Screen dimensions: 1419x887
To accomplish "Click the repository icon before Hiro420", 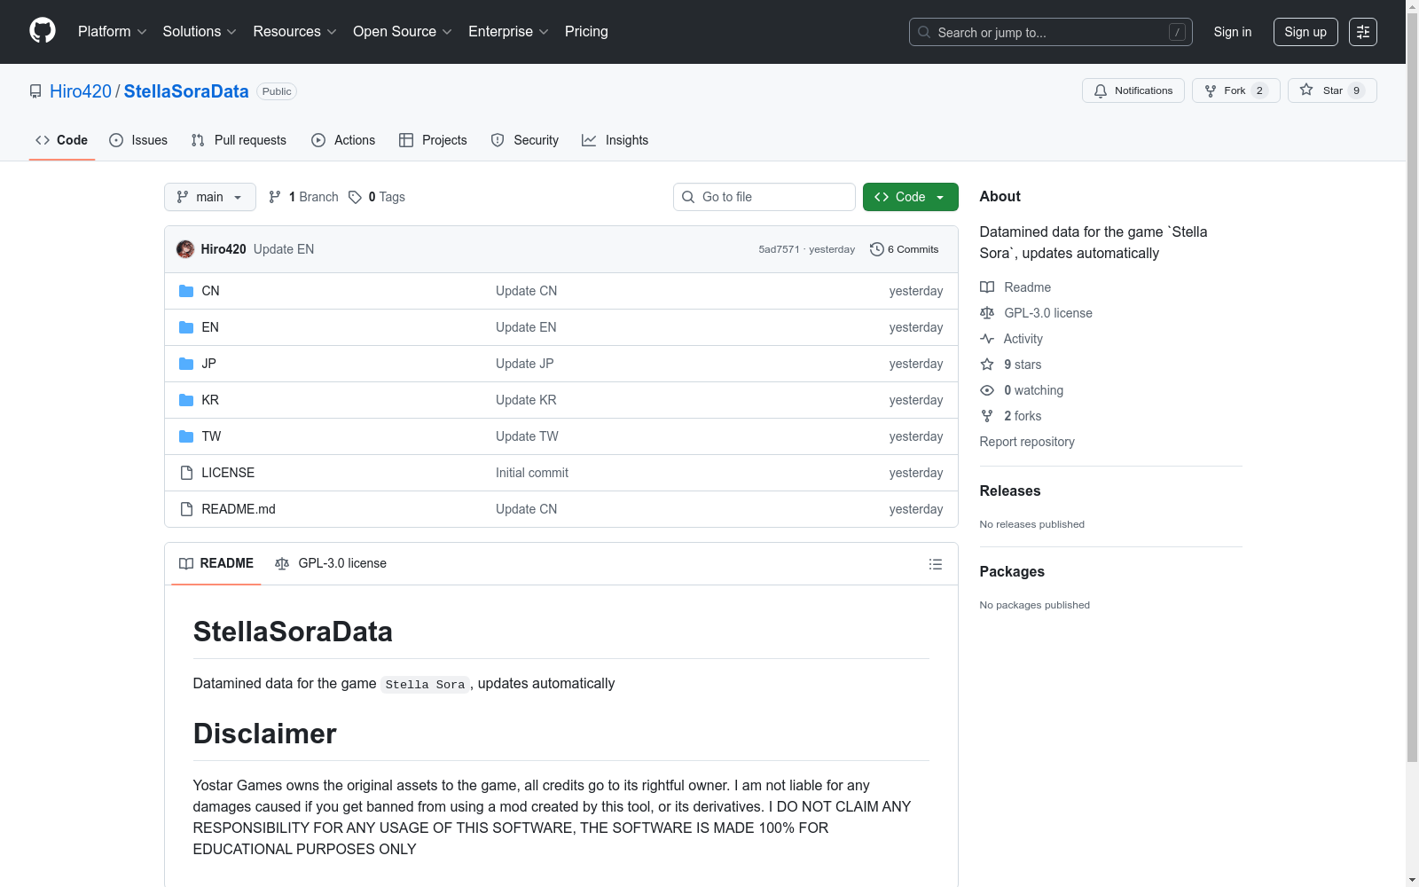I will tap(35, 91).
